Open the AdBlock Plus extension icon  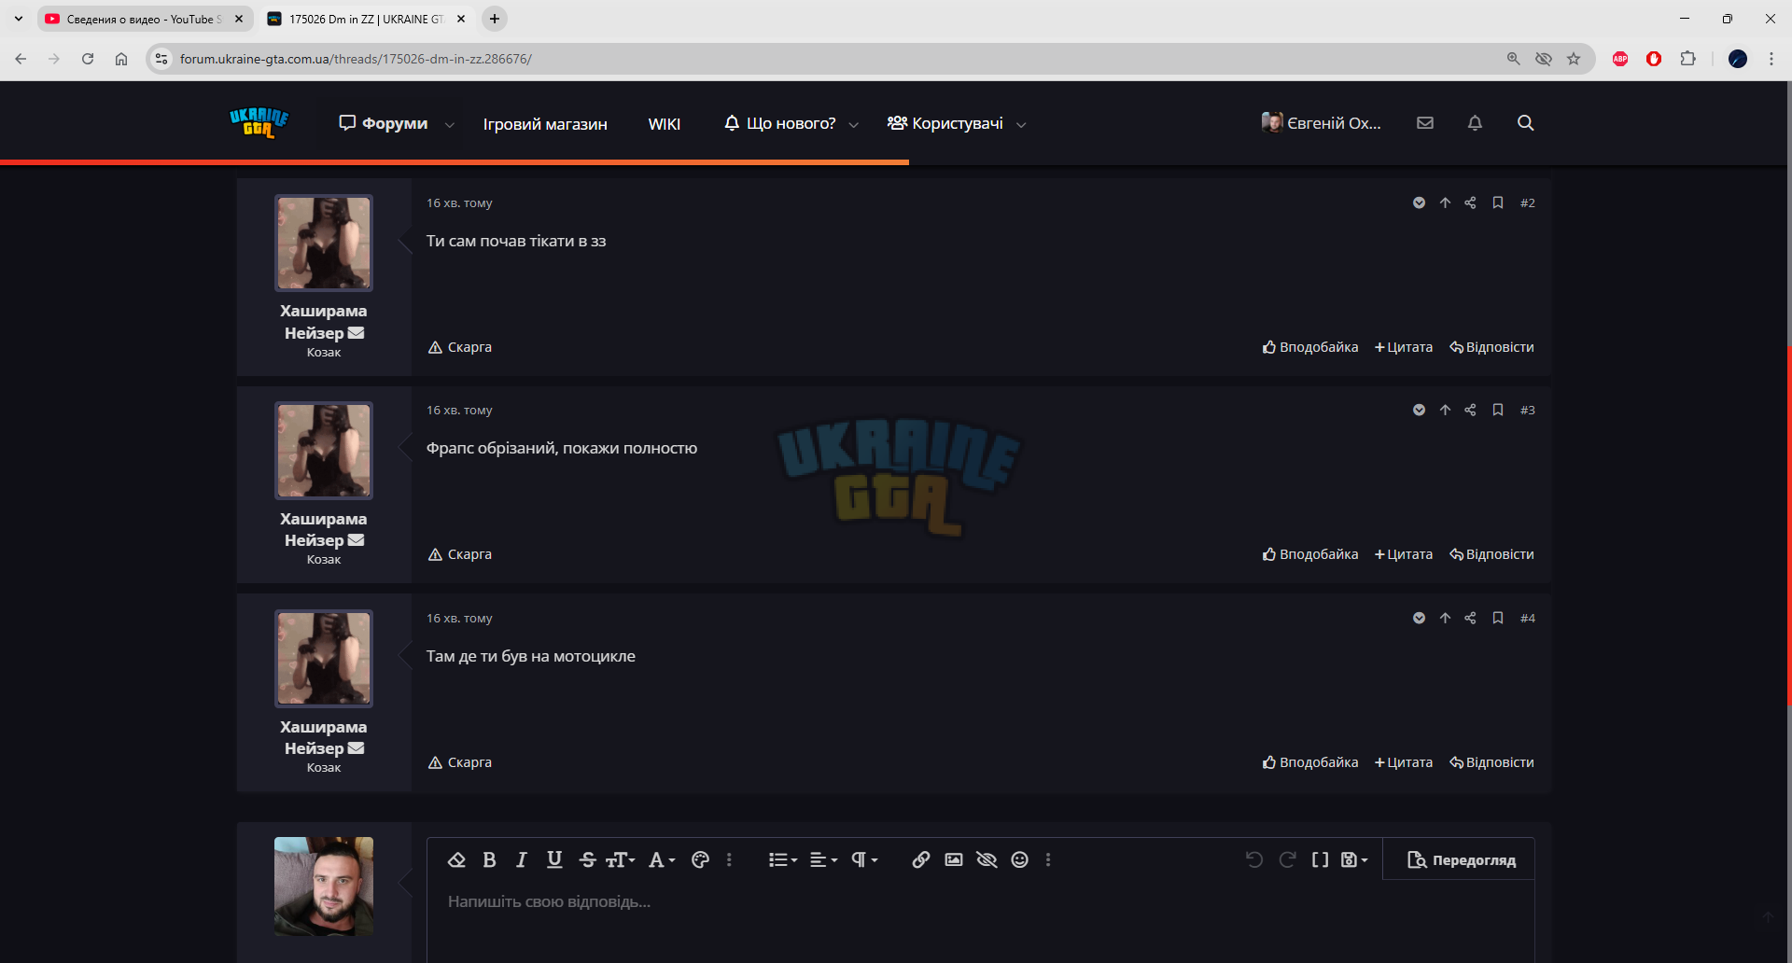tap(1620, 59)
